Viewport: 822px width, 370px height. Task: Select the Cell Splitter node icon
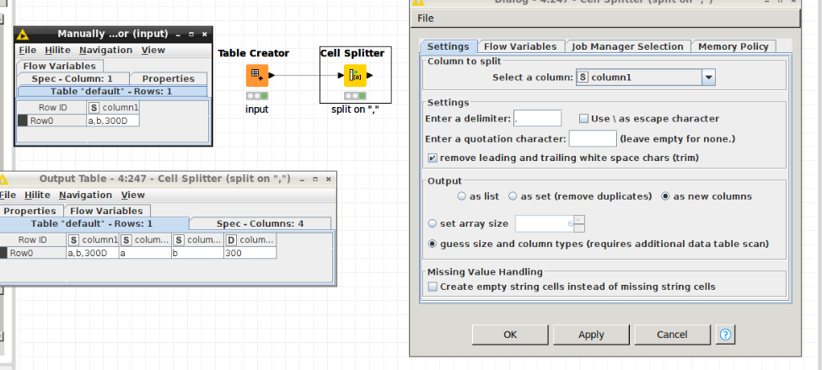tap(355, 76)
